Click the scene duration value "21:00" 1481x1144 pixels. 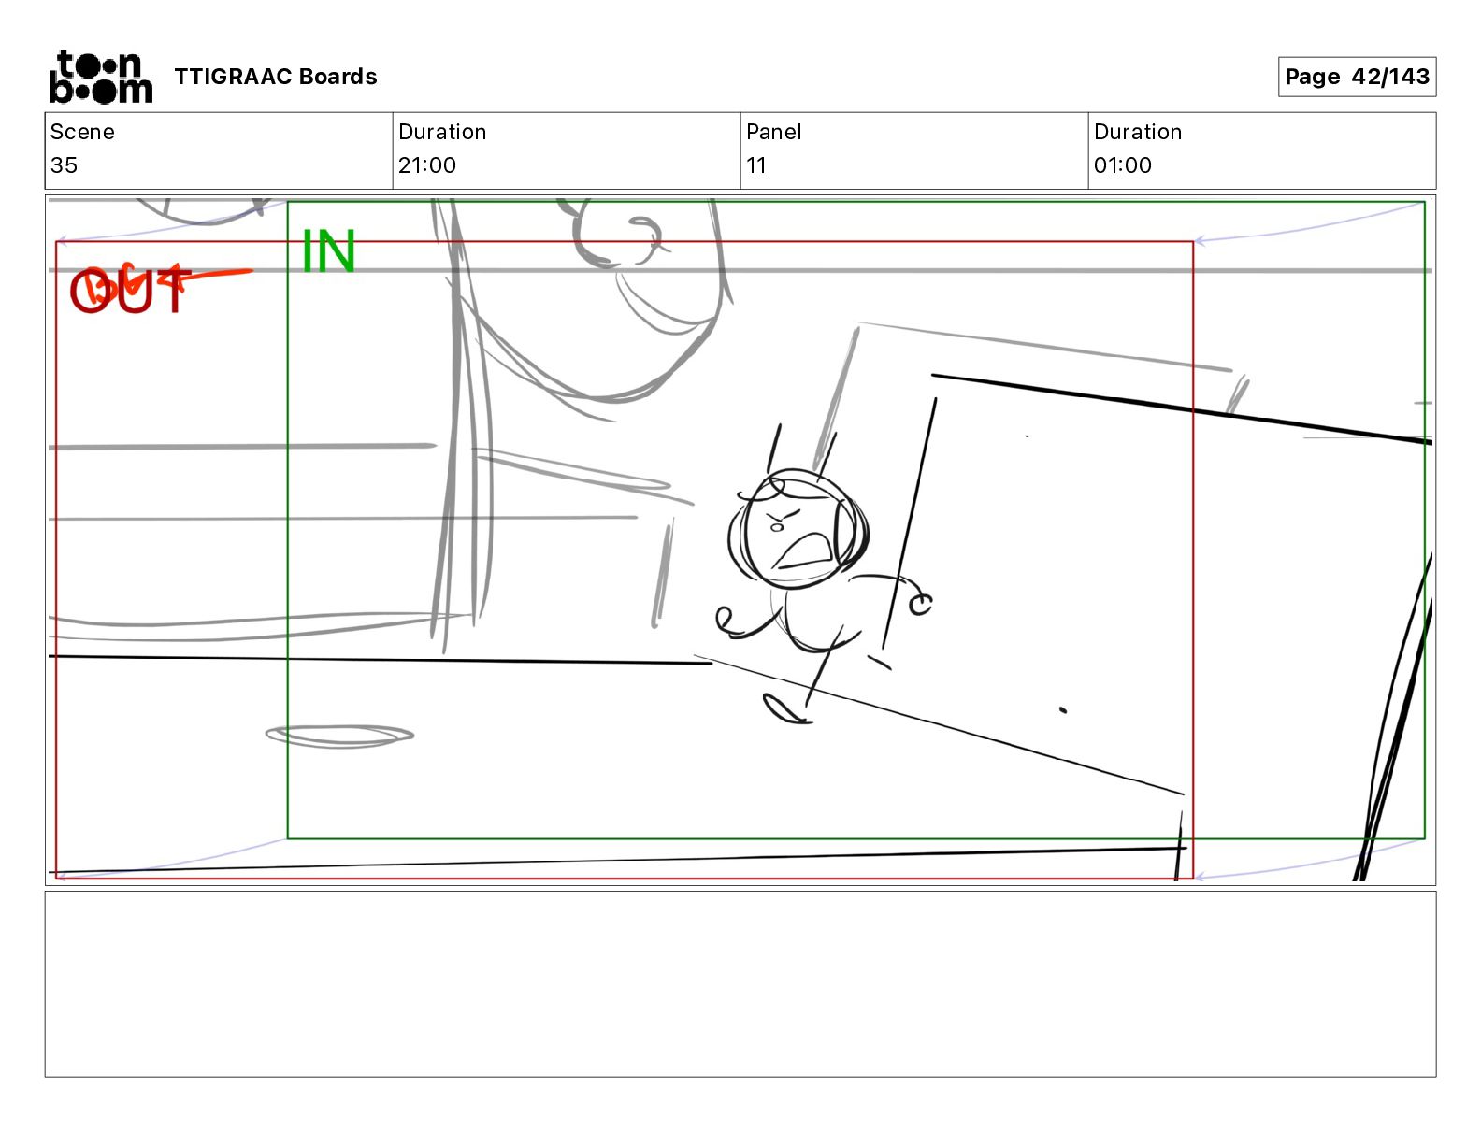pyautogui.click(x=427, y=165)
